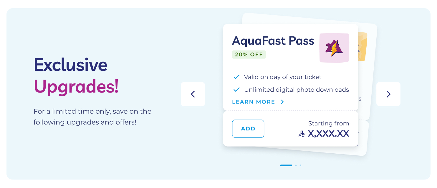Click the yellow icon on the card behind
The height and width of the screenshot is (188, 437).
pyautogui.click(x=362, y=46)
